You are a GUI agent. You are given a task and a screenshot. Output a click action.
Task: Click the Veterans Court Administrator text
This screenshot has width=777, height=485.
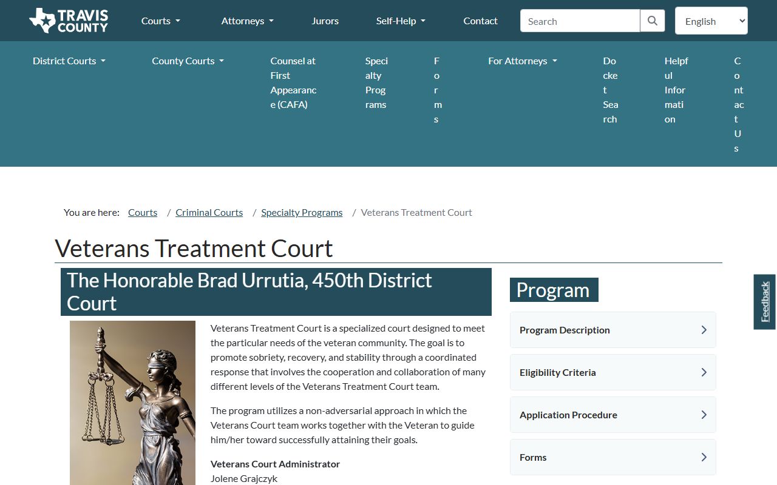pos(275,464)
